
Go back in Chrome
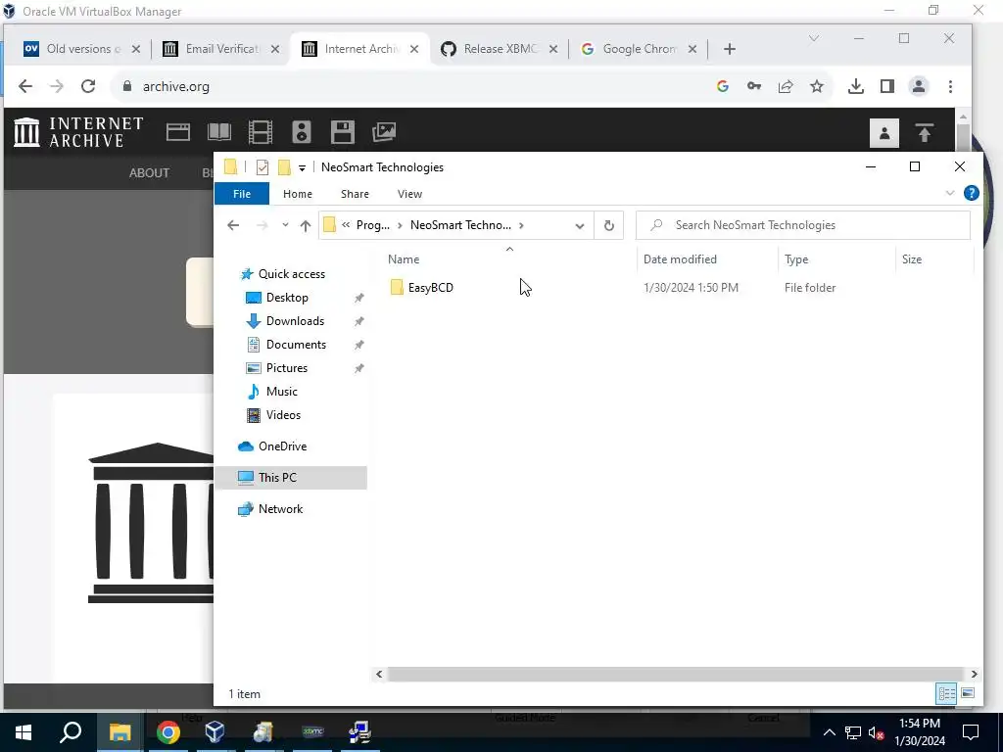click(25, 86)
